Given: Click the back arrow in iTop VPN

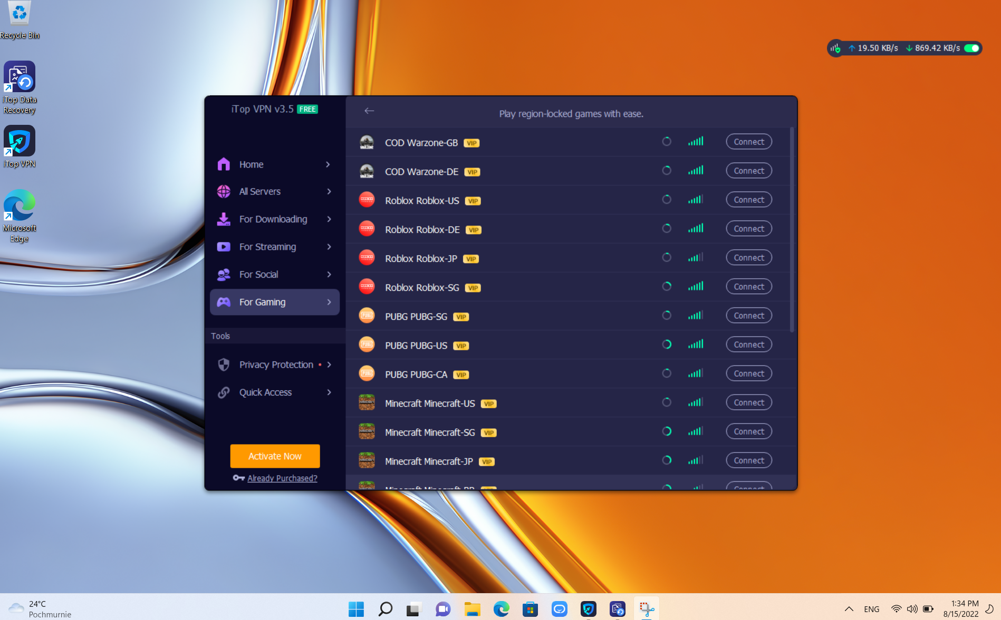Looking at the screenshot, I should (x=369, y=111).
